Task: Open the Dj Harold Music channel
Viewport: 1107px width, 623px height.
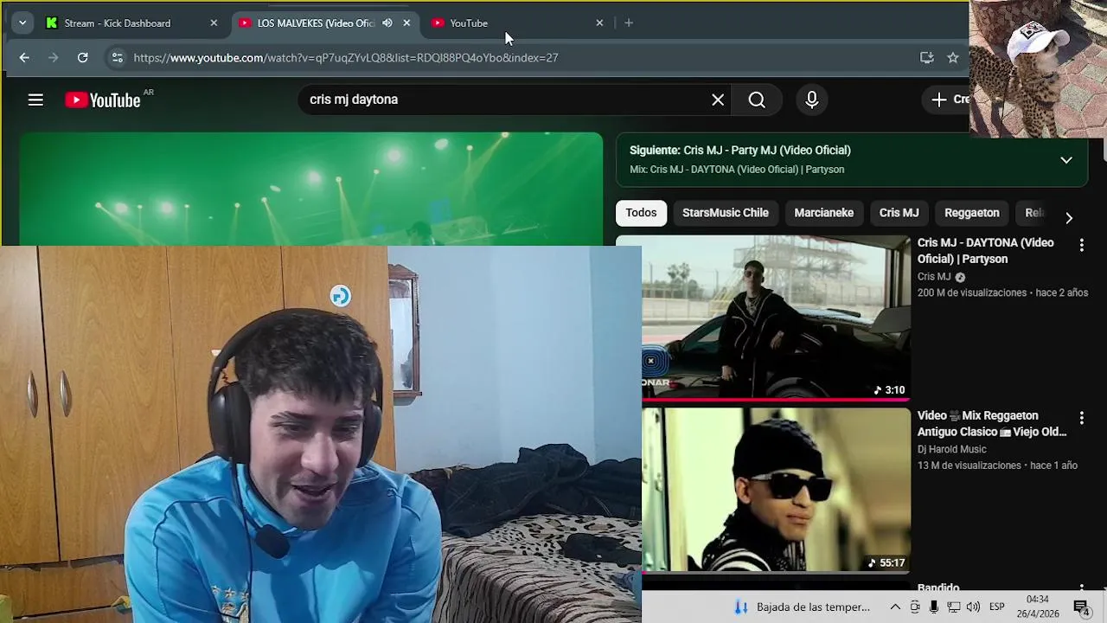Action: point(951,449)
